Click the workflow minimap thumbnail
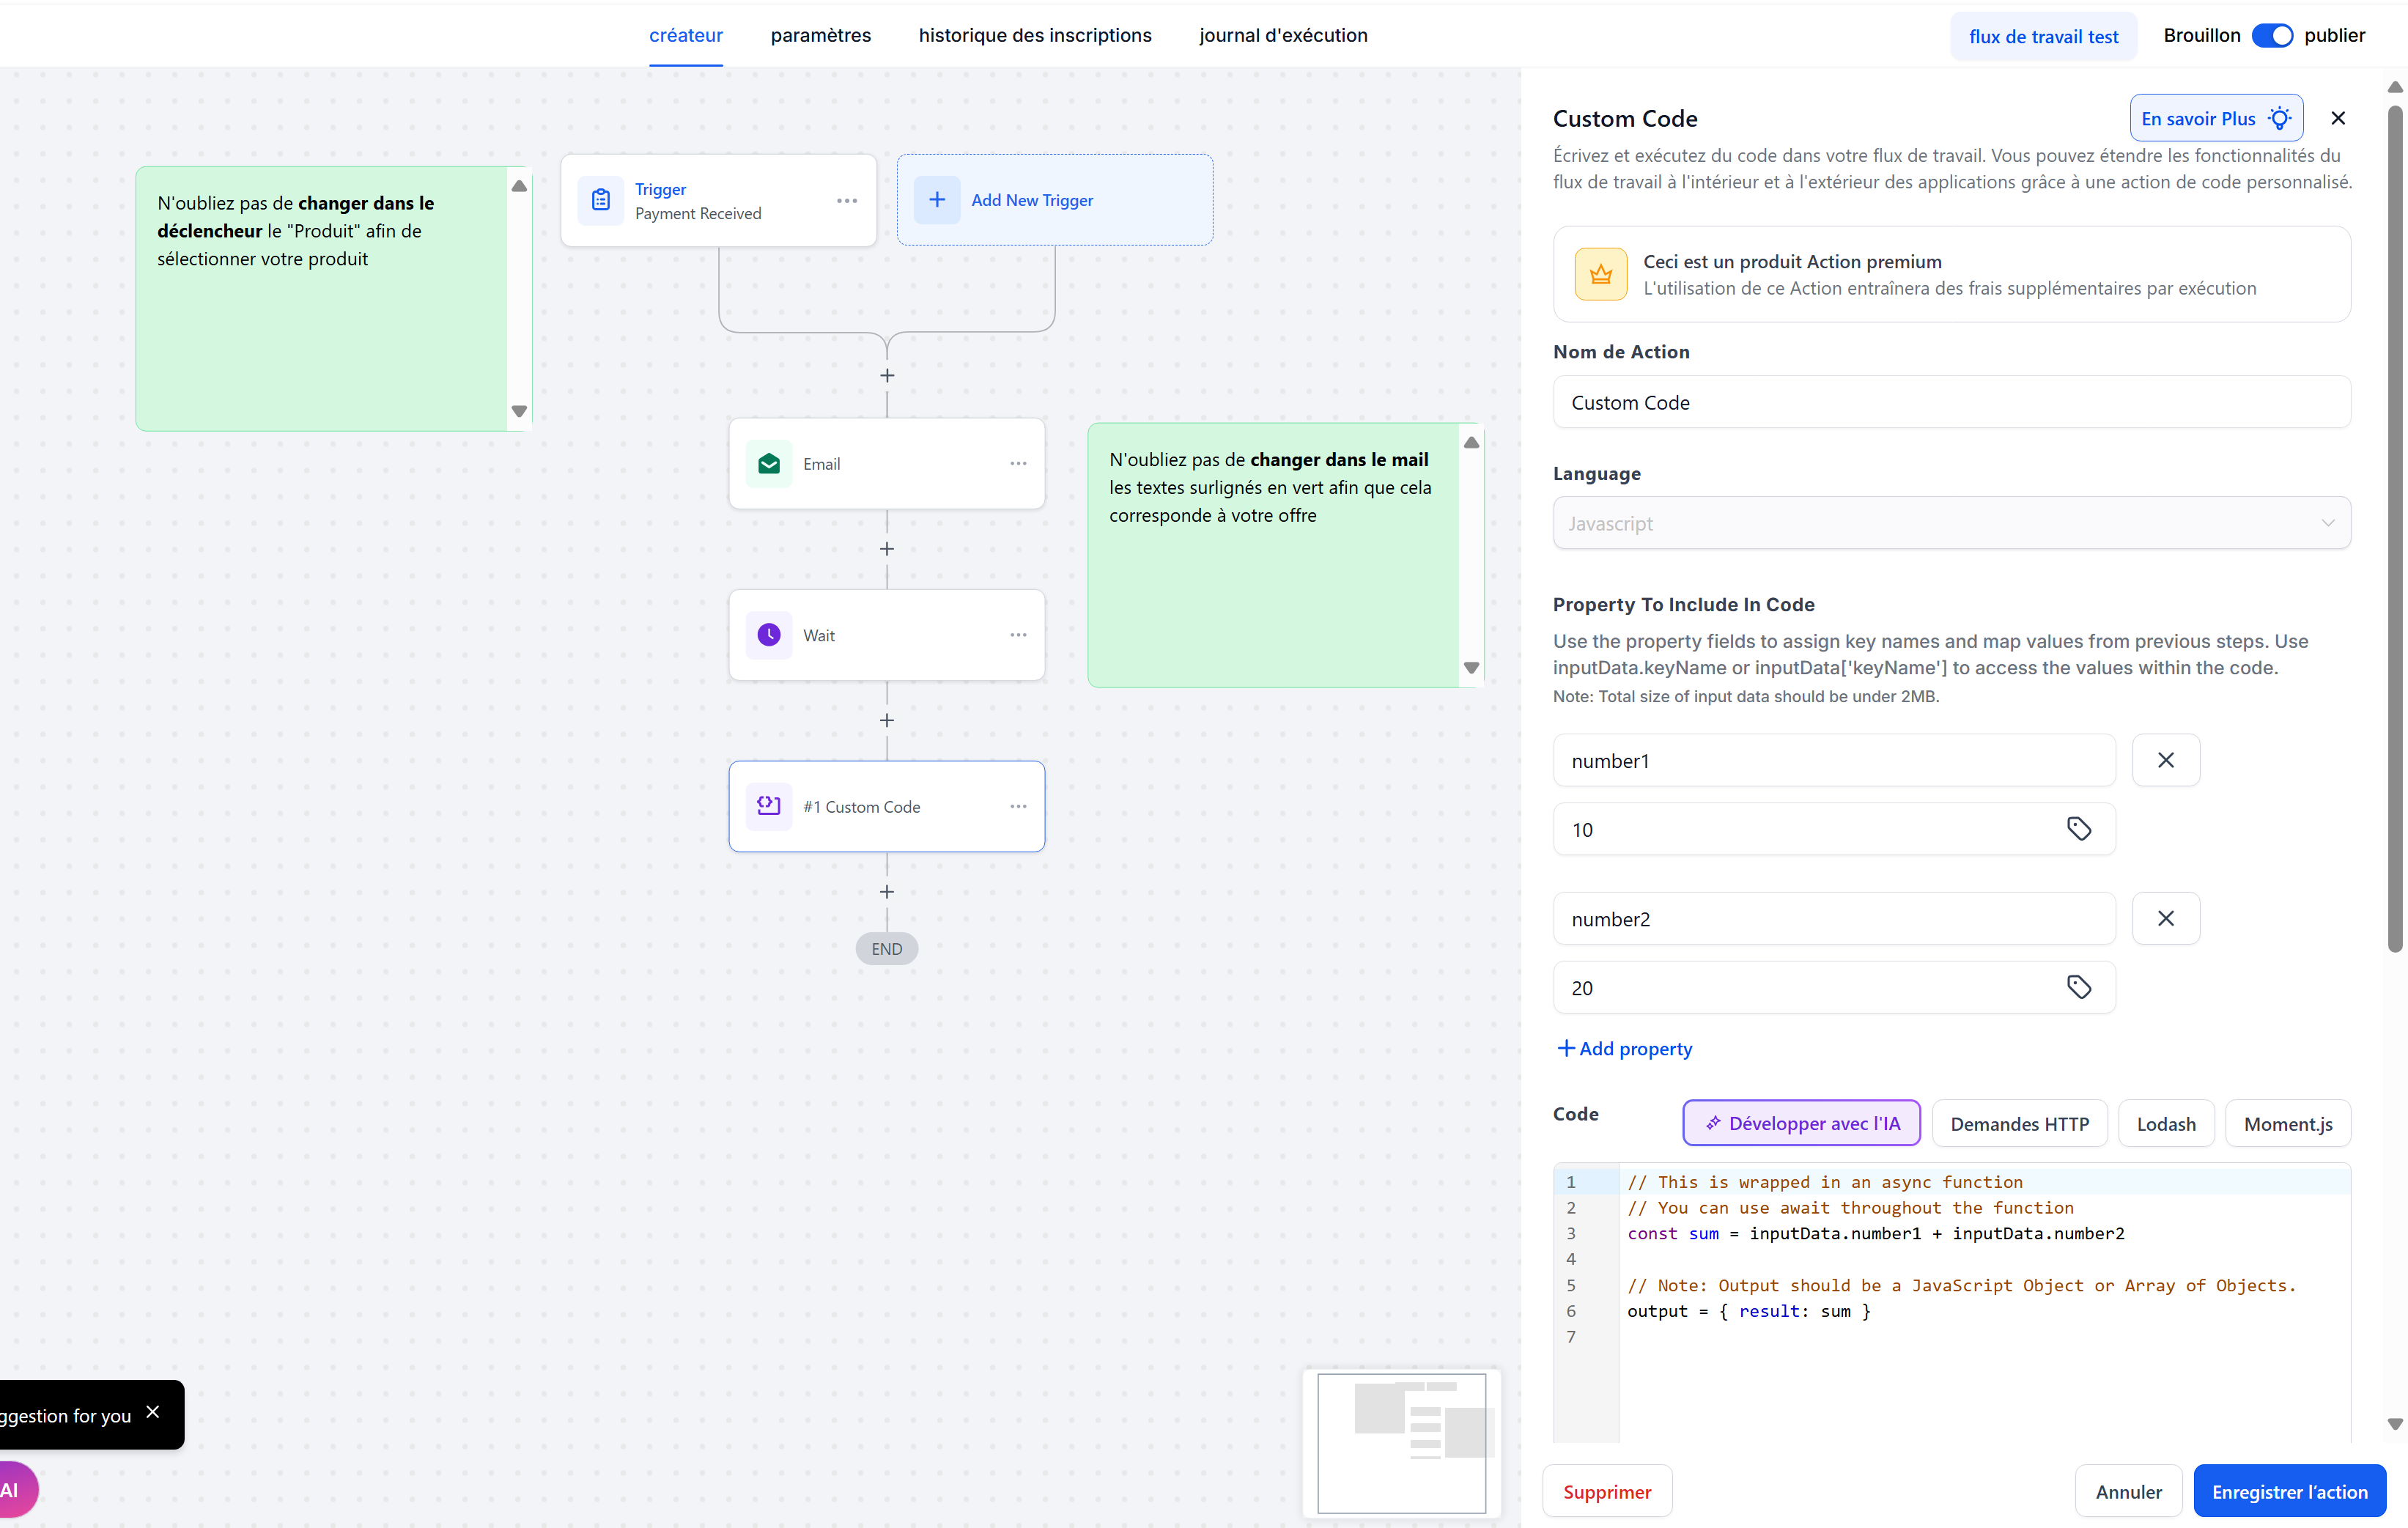This screenshot has height=1528, width=2408. click(1401, 1442)
